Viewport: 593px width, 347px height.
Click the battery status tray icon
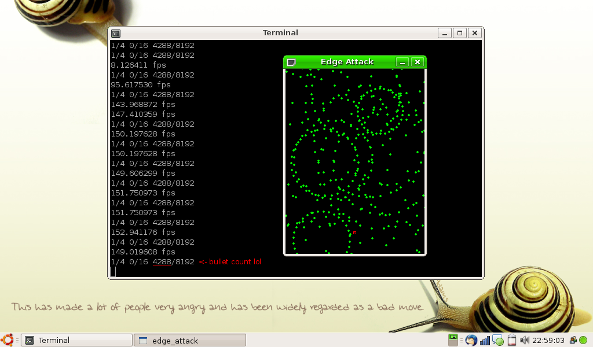coord(511,340)
